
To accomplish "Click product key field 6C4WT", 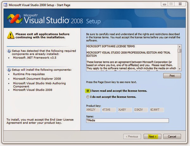I will click(x=157, y=110).
